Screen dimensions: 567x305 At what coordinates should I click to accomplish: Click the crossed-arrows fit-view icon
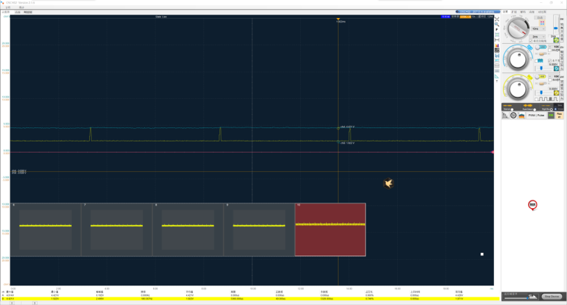click(497, 19)
